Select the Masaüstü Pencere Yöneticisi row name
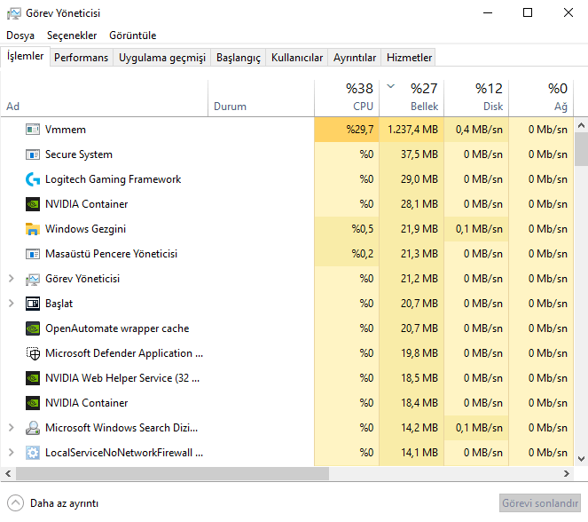The width and height of the screenshot is (588, 522). point(111,254)
